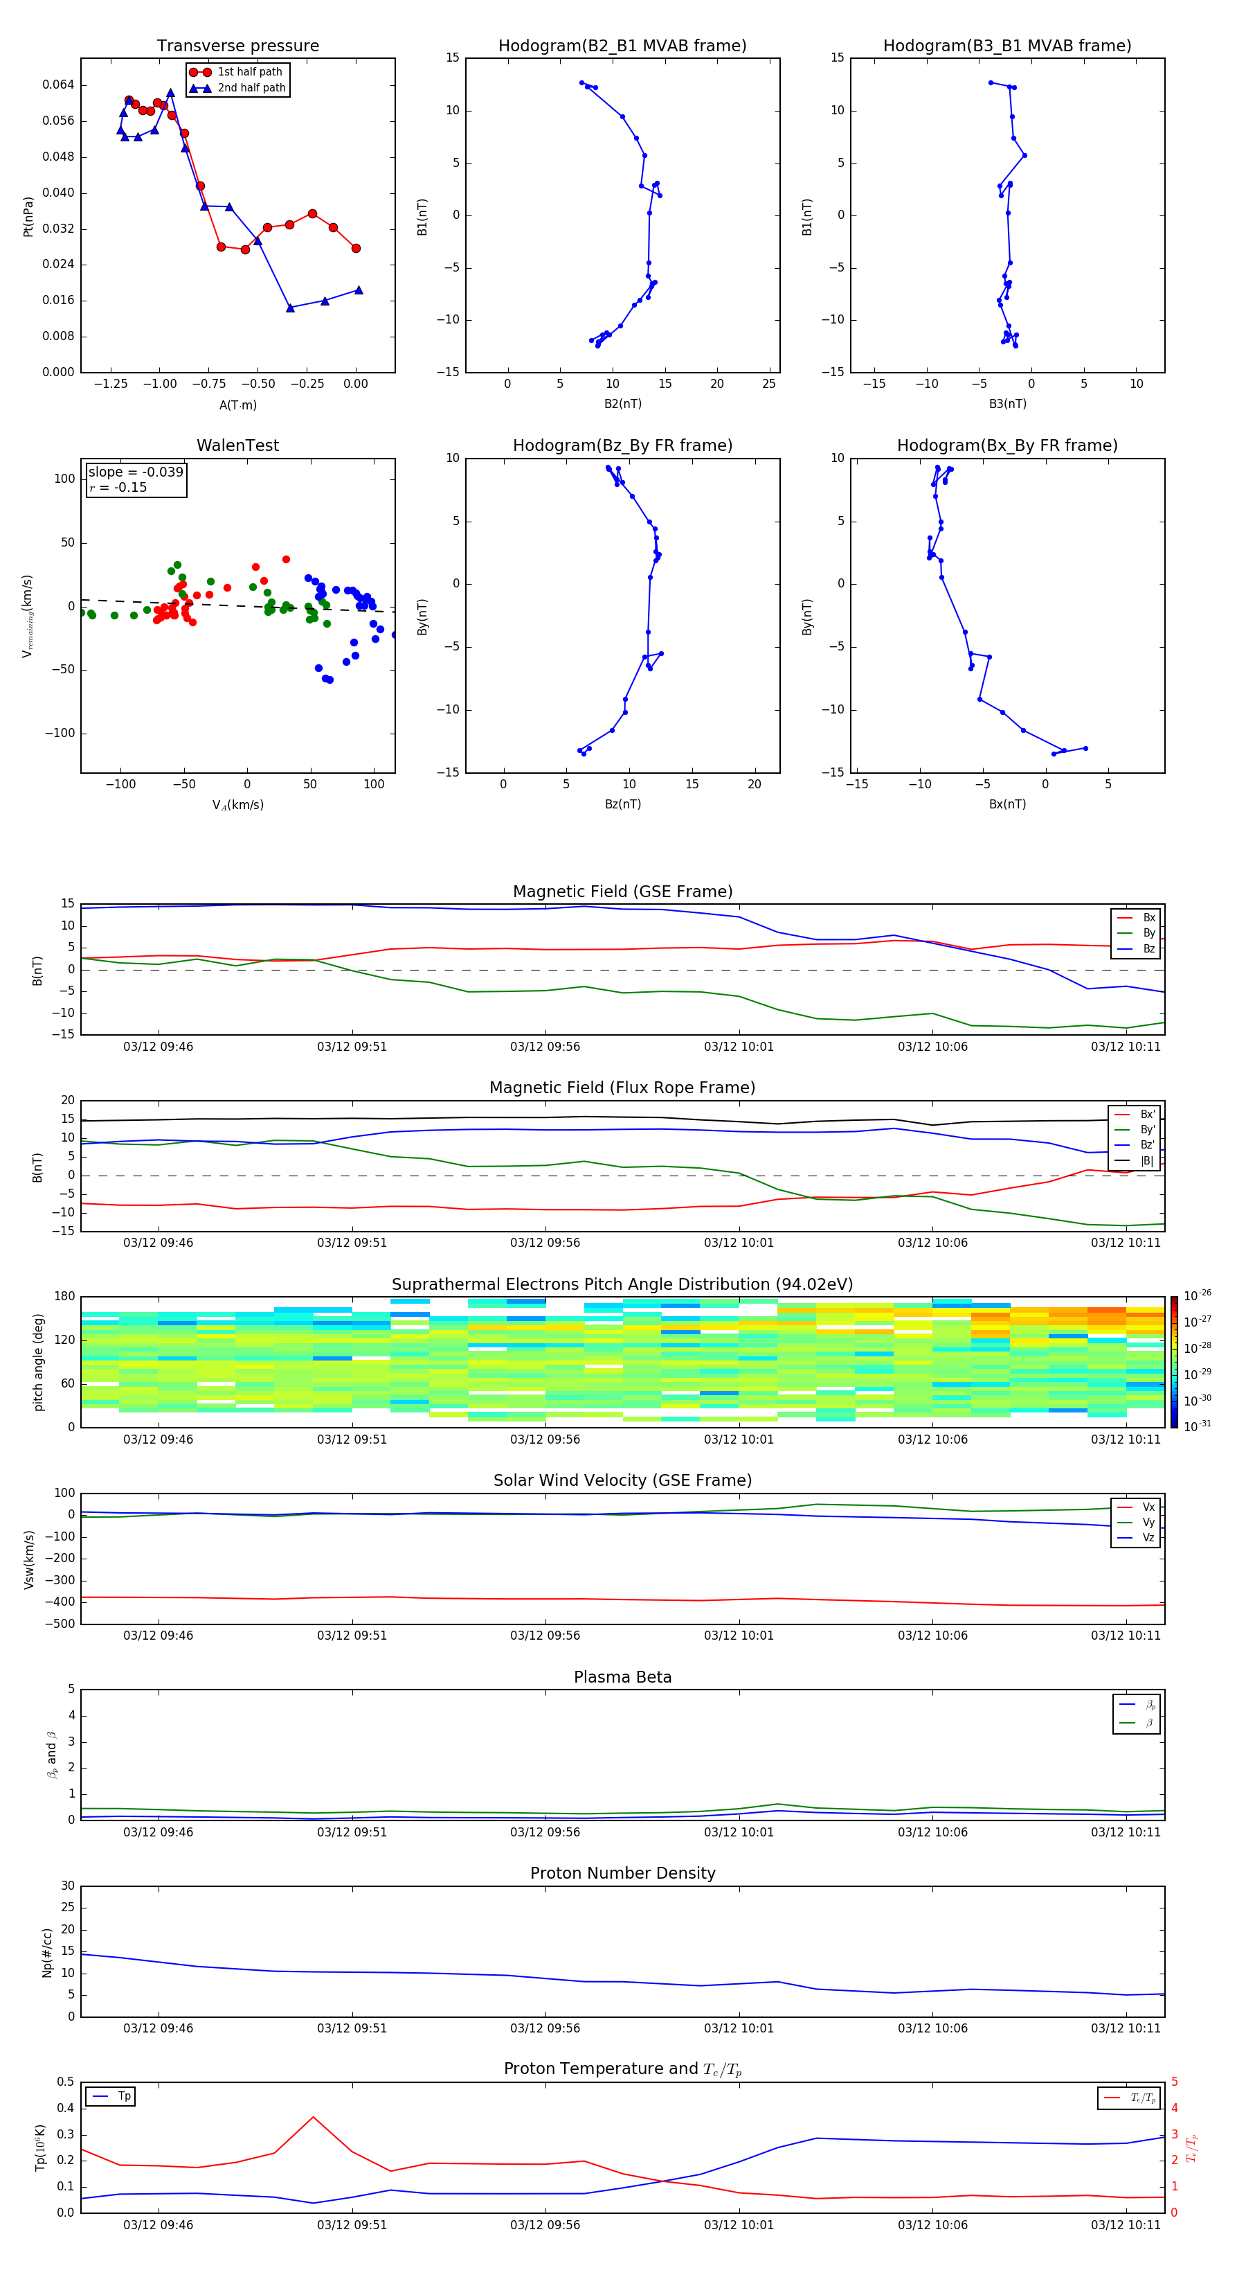Click the pitch angle colorbar
The width and height of the screenshot is (1246, 2286).
(x=1174, y=1362)
